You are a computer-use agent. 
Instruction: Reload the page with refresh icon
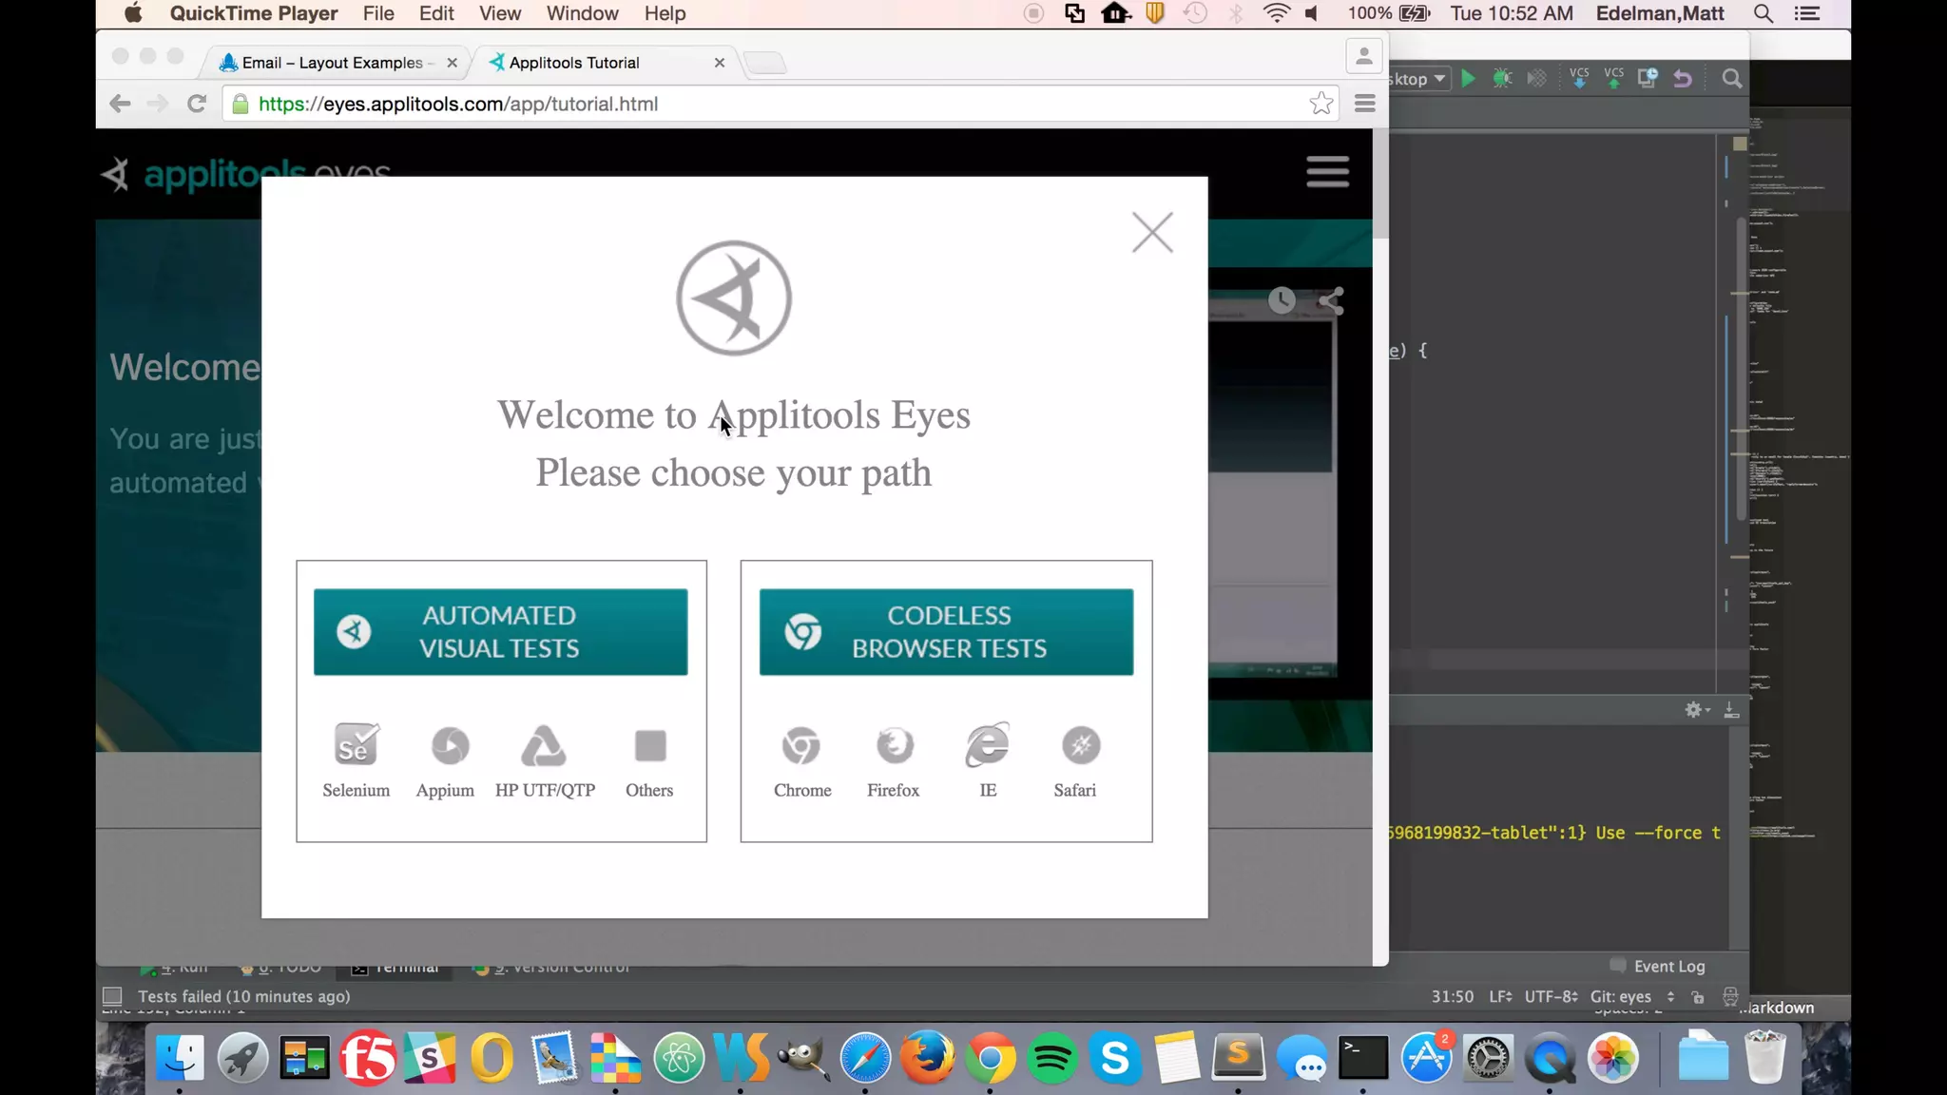197,104
